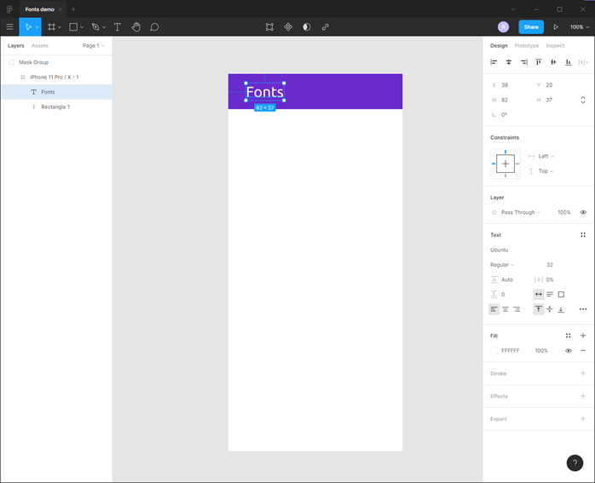Open the zoom level 100% dropdown
The height and width of the screenshot is (483, 595).
(579, 27)
